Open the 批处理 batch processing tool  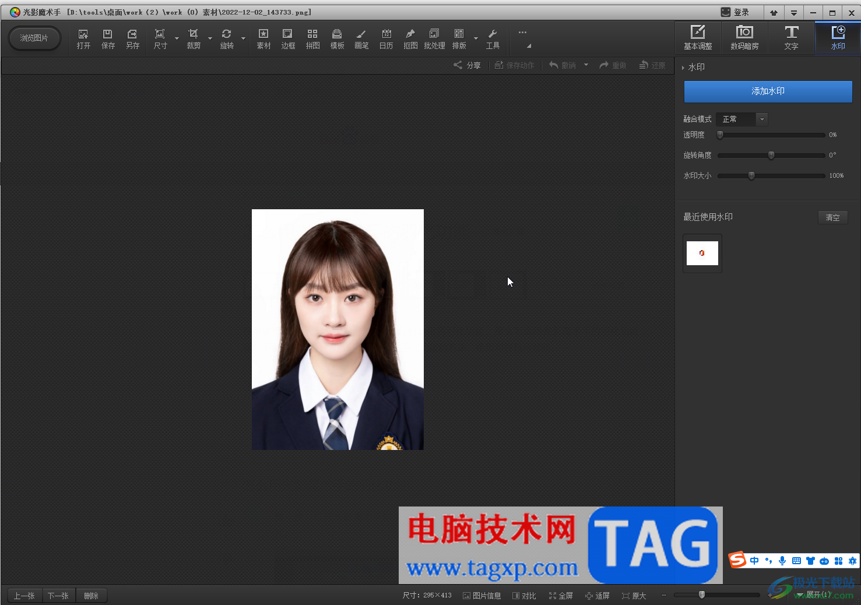point(434,38)
